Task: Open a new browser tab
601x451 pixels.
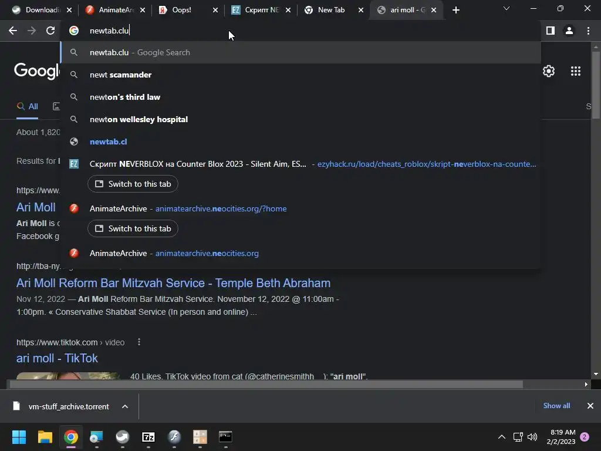Action: click(455, 10)
